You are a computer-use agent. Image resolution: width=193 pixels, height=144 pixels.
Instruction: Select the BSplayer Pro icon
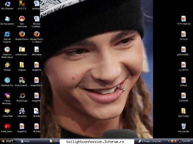(7, 82)
